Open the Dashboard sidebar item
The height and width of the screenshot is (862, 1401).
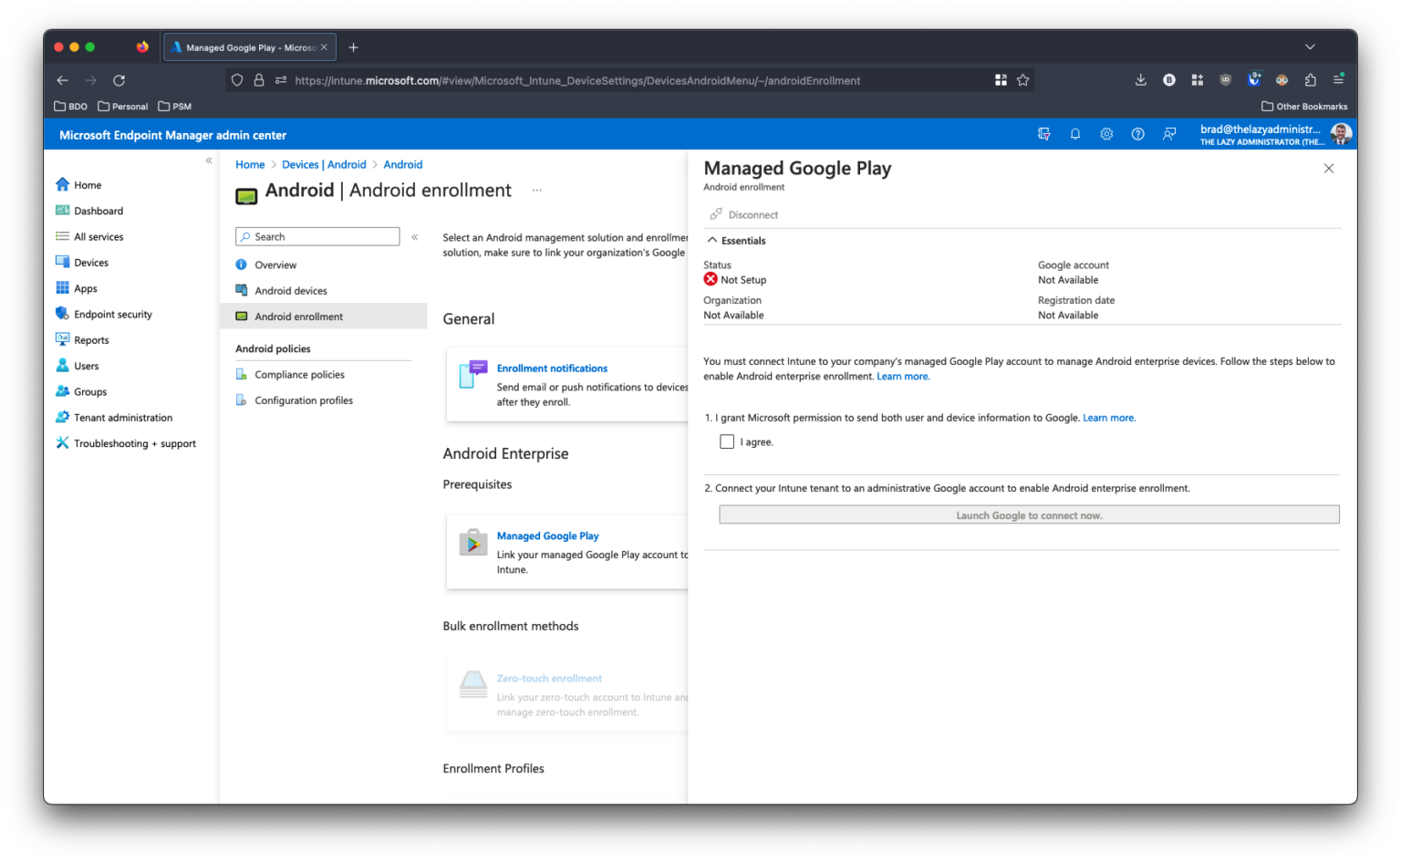(89, 211)
